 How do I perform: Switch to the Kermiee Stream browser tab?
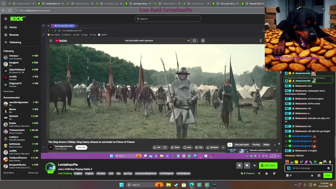(x=138, y=4)
